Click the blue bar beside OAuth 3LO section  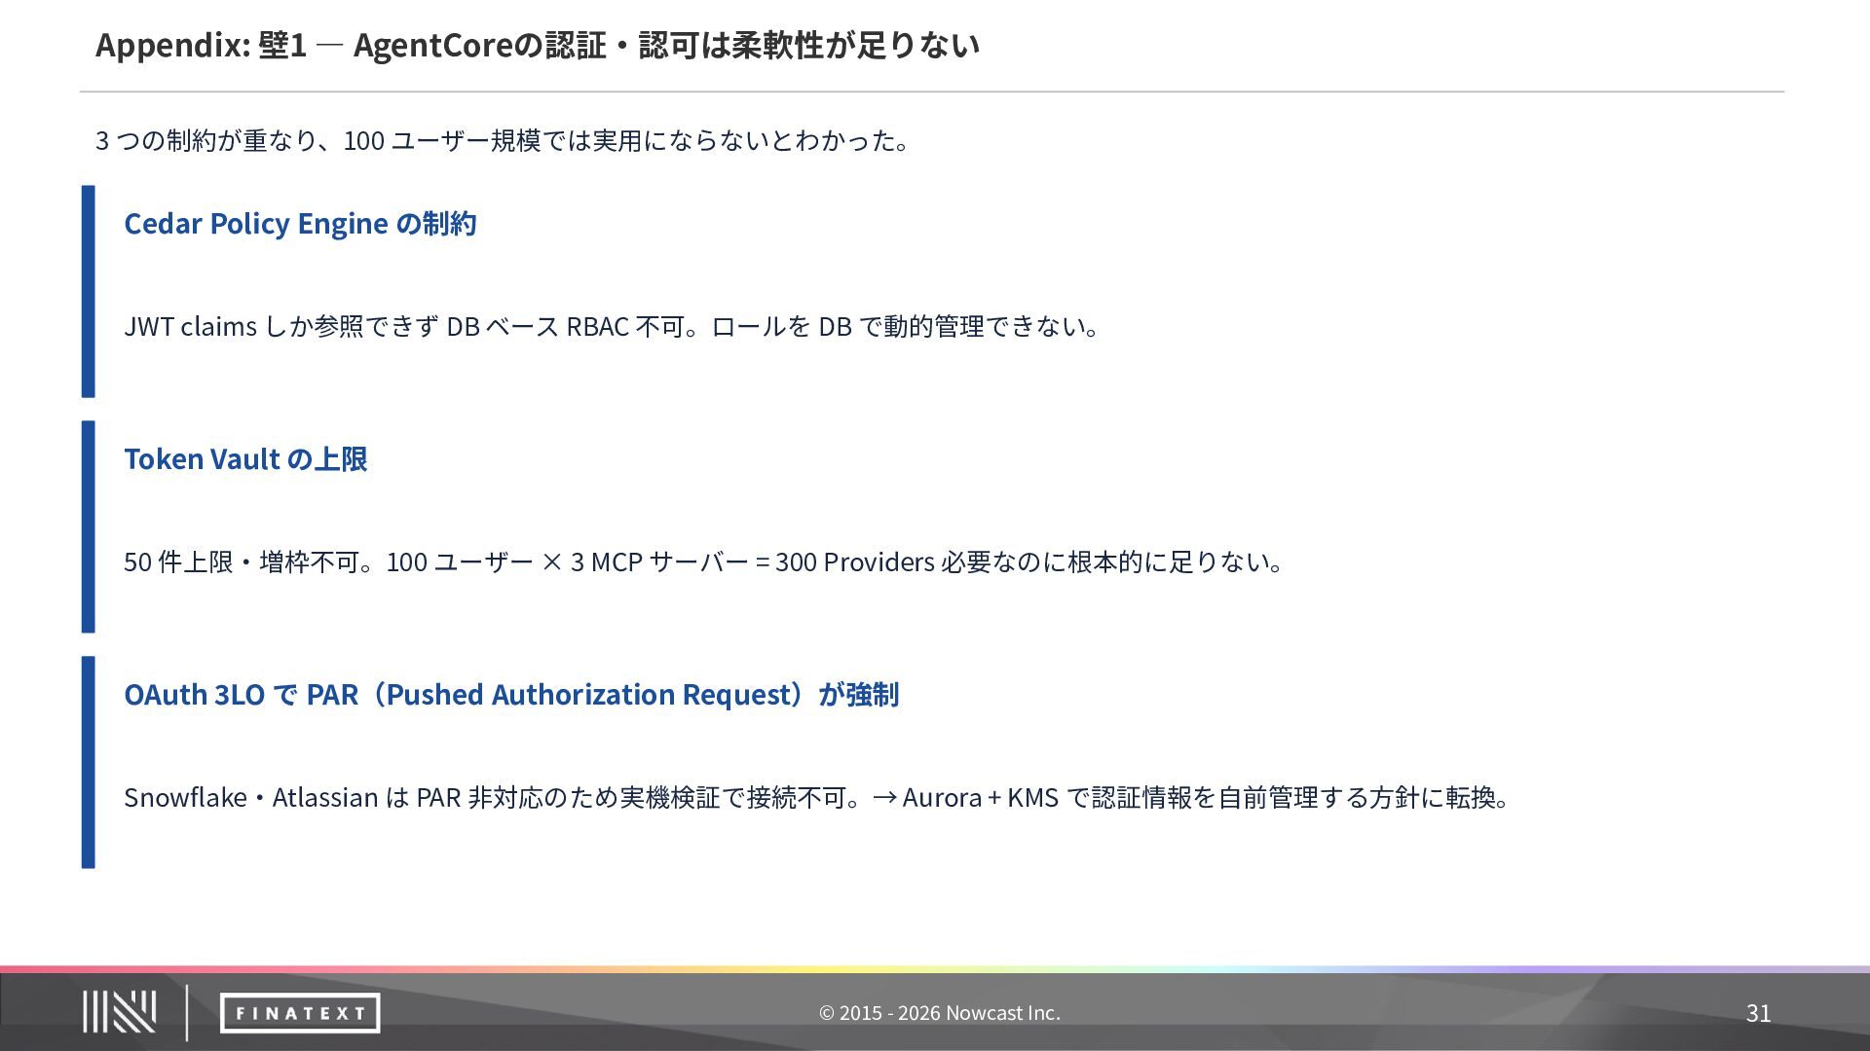pyautogui.click(x=89, y=762)
